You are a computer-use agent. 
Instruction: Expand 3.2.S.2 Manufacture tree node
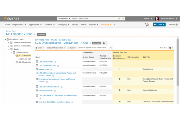tap(18, 59)
